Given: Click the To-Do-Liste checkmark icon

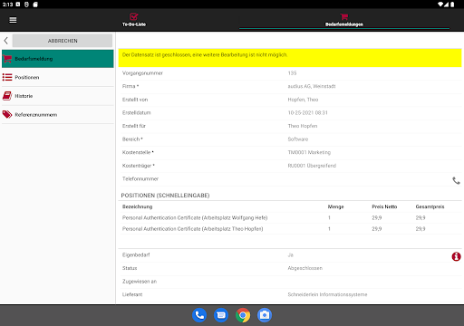Looking at the screenshot, I should coord(134,16).
